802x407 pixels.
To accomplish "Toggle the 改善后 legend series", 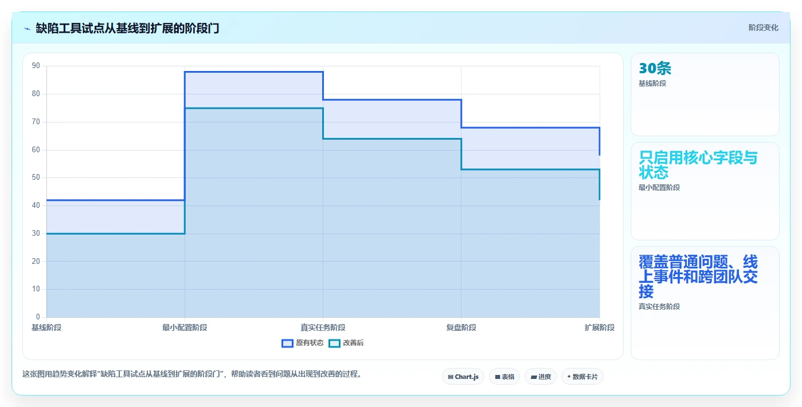I will point(346,343).
